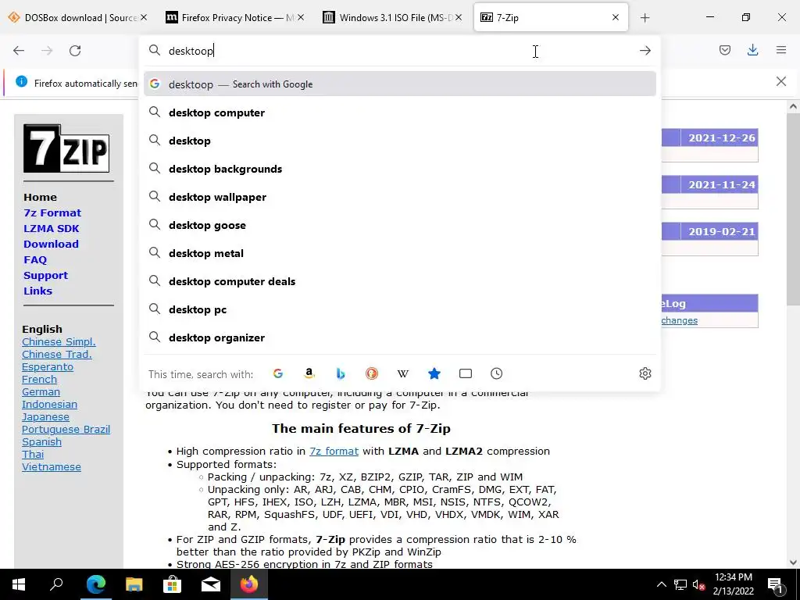The image size is (800, 600).
Task: Search this time with Wikipedia icon
Action: tap(403, 373)
